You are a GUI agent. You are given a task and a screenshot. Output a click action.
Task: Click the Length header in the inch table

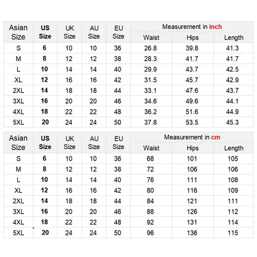234,38
